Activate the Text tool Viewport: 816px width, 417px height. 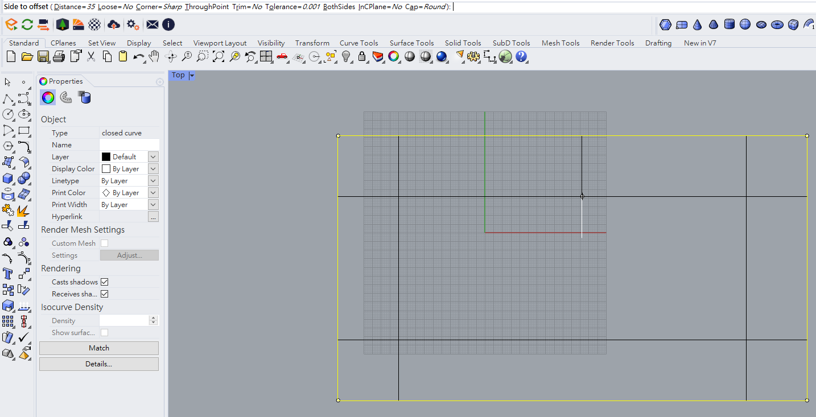coord(8,273)
